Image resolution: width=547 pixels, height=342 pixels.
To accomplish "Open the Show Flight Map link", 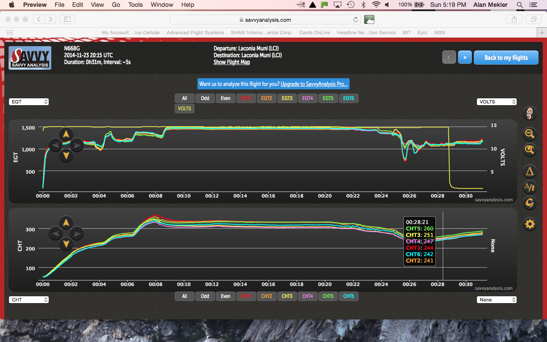I will 232,62.
